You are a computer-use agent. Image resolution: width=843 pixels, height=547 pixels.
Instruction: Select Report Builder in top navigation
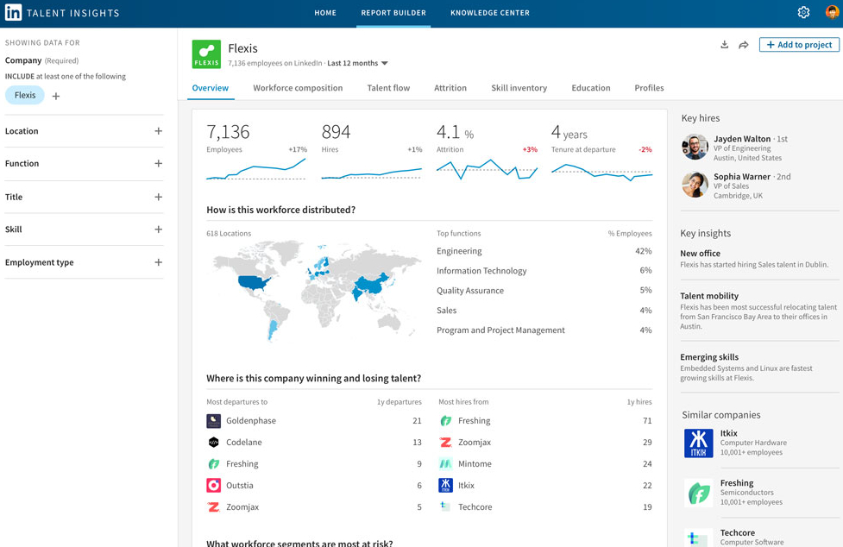(x=393, y=13)
